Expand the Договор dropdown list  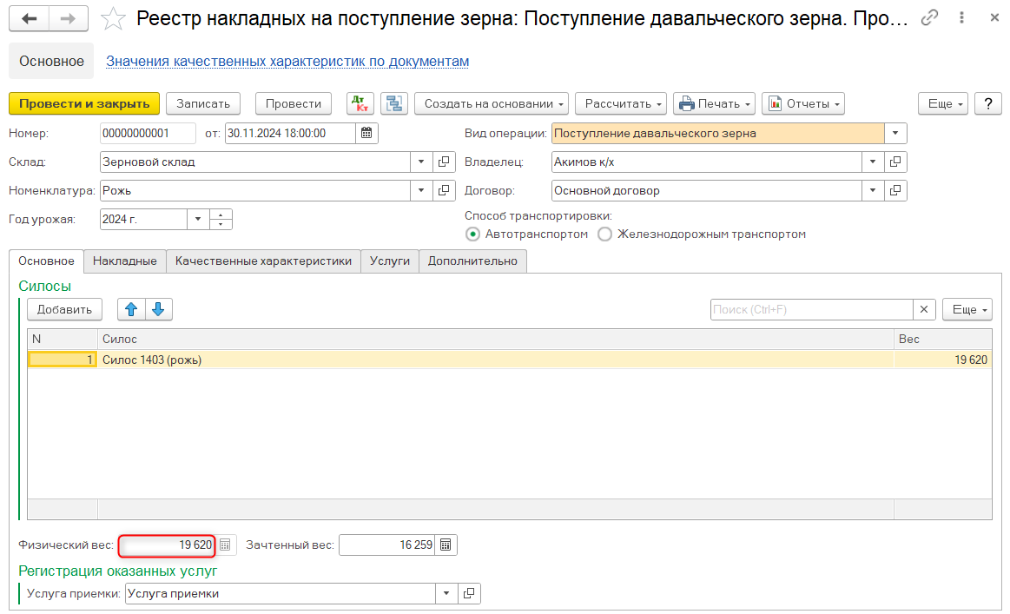tap(873, 191)
